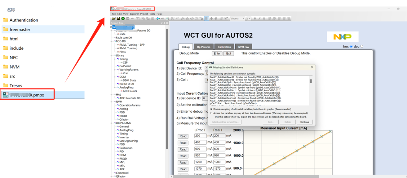This screenshot has height=178, width=407.
Task: Click the Italic formatting icon
Action: tap(259, 19)
